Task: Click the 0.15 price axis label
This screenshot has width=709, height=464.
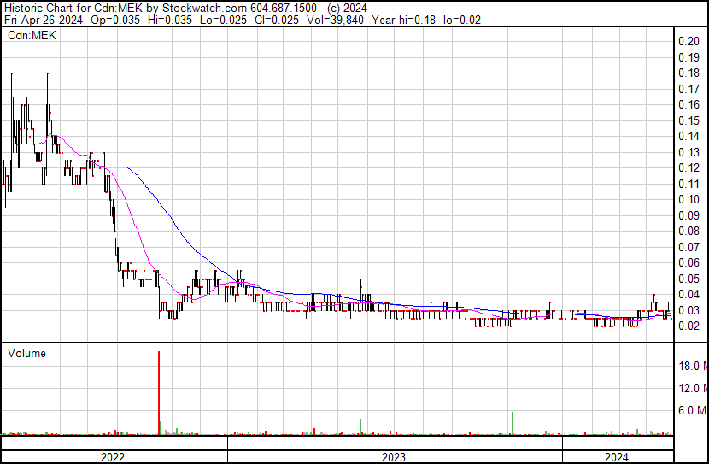Action: (x=689, y=120)
